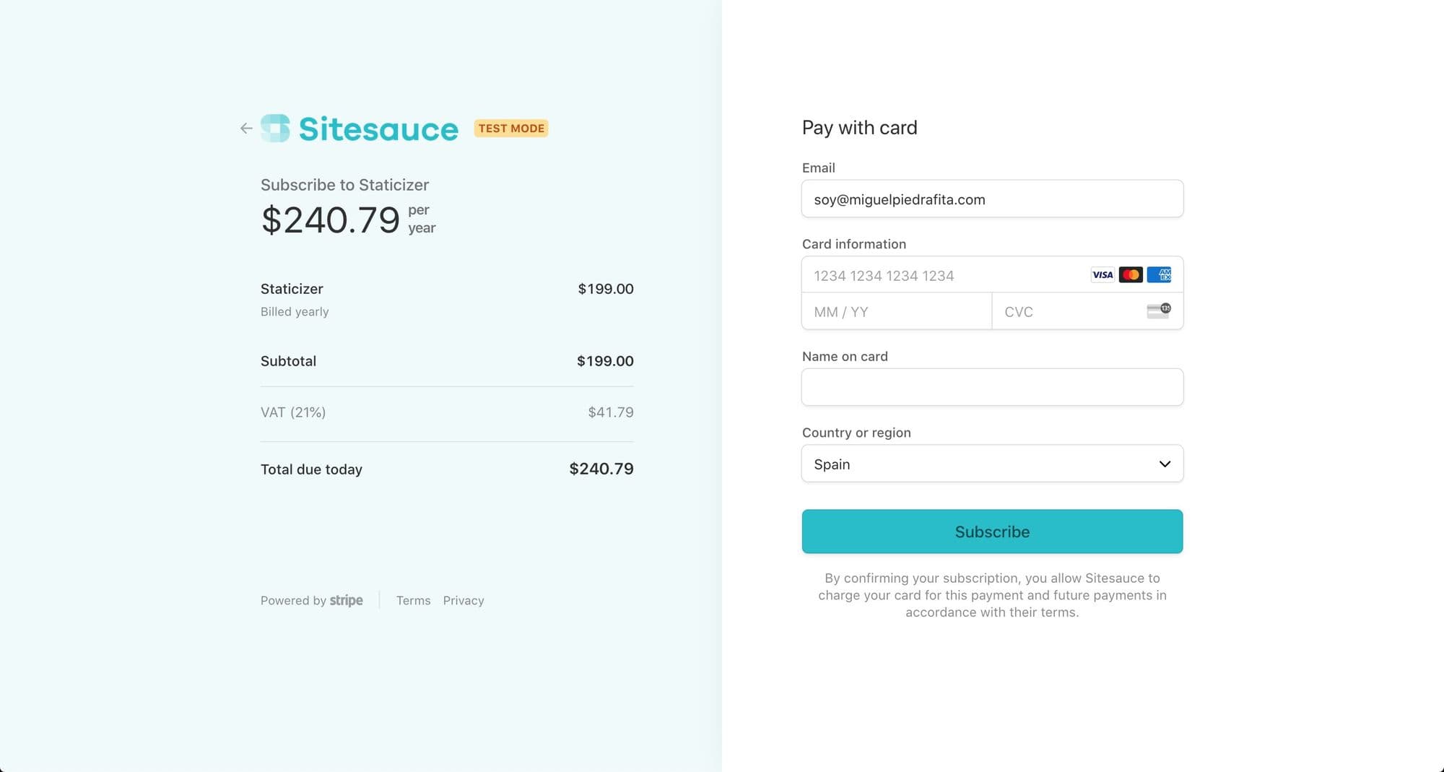This screenshot has width=1444, height=772.
Task: Click the back arrow next to Sitesauce
Action: click(x=246, y=129)
